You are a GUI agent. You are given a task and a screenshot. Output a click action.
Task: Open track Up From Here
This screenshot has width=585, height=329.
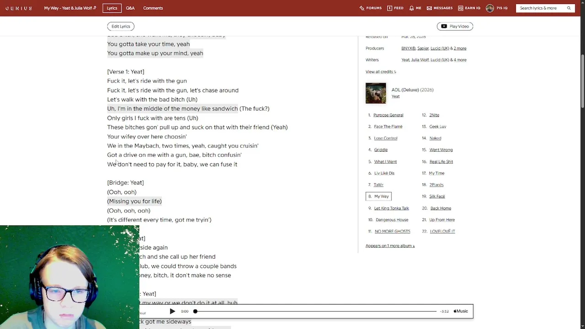pos(442,220)
